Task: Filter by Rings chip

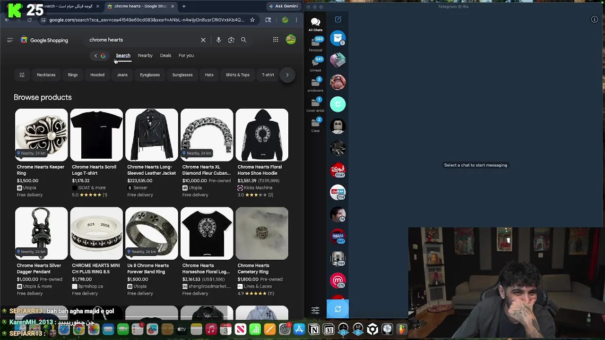Action: [x=73, y=75]
